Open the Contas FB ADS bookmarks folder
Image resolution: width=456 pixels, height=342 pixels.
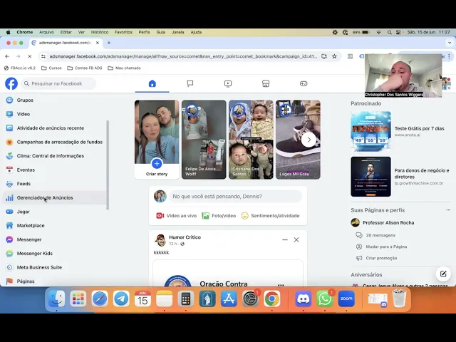(85, 68)
